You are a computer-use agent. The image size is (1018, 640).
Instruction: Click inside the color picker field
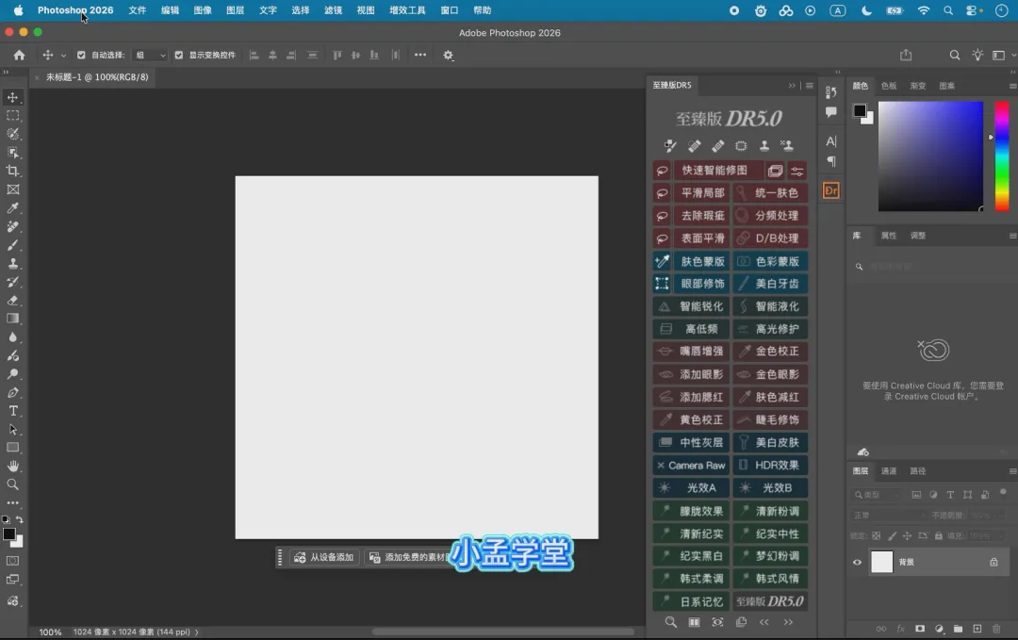[930, 156]
